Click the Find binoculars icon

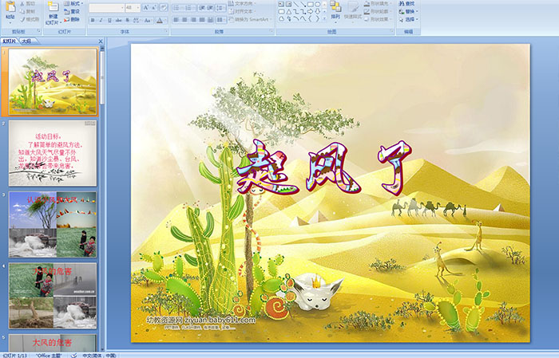(402, 3)
